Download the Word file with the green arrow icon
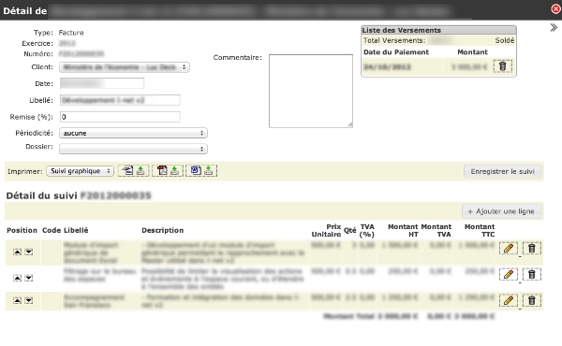Viewport: 562px width, 346px height. click(208, 171)
